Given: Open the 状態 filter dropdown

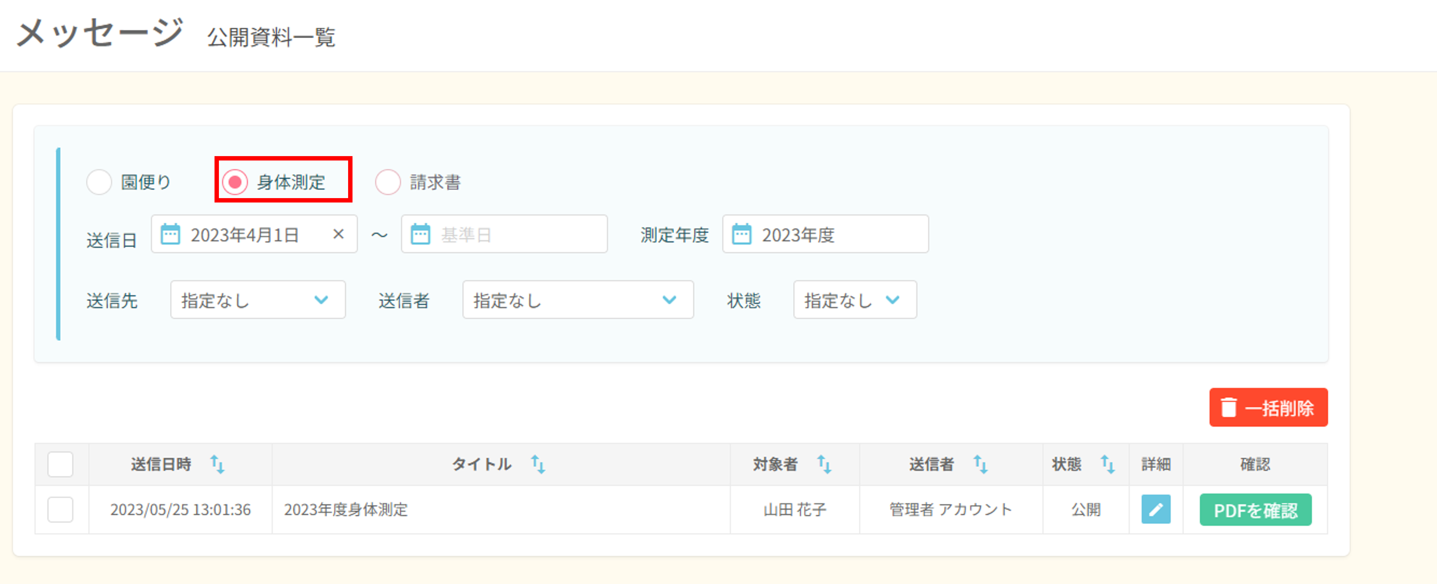Looking at the screenshot, I should tap(855, 300).
